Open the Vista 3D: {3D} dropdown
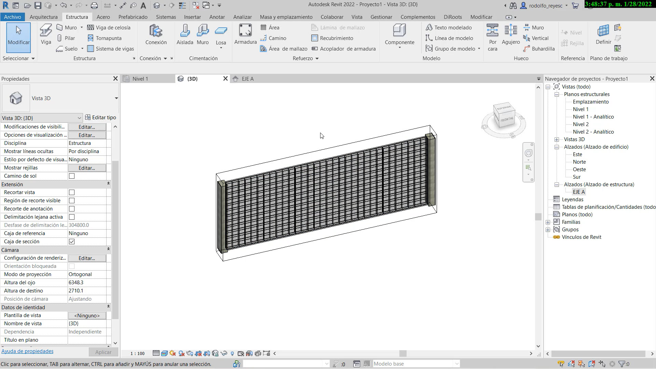Image resolution: width=656 pixels, height=369 pixels. click(x=42, y=118)
